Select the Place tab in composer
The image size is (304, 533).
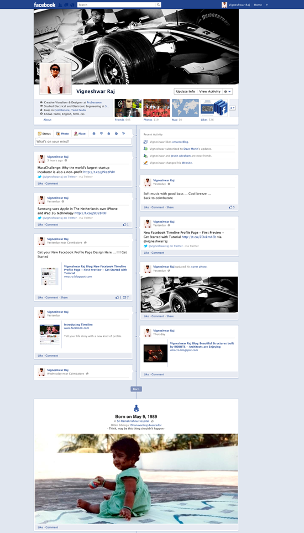80,134
